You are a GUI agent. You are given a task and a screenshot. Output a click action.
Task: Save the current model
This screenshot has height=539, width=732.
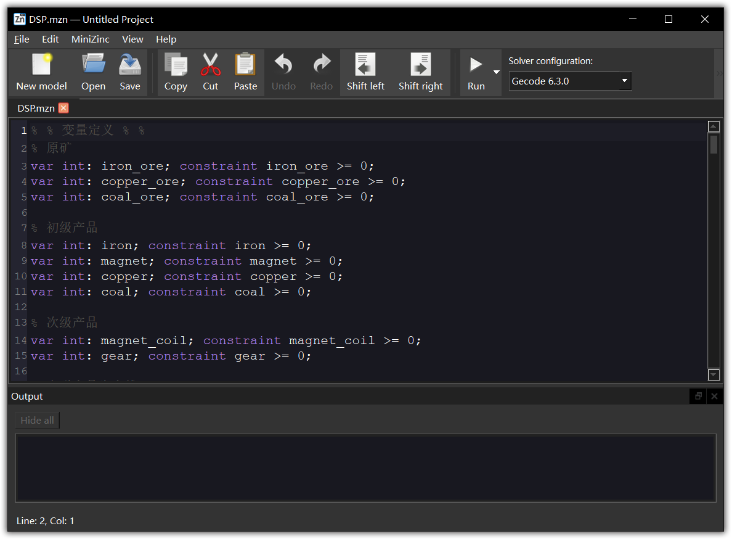[129, 72]
